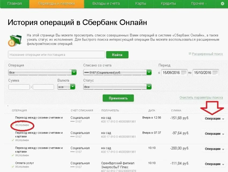This screenshot has width=228, height=172.
Task: Open the Операция dropdown set to Все
Action: pos(42,72)
